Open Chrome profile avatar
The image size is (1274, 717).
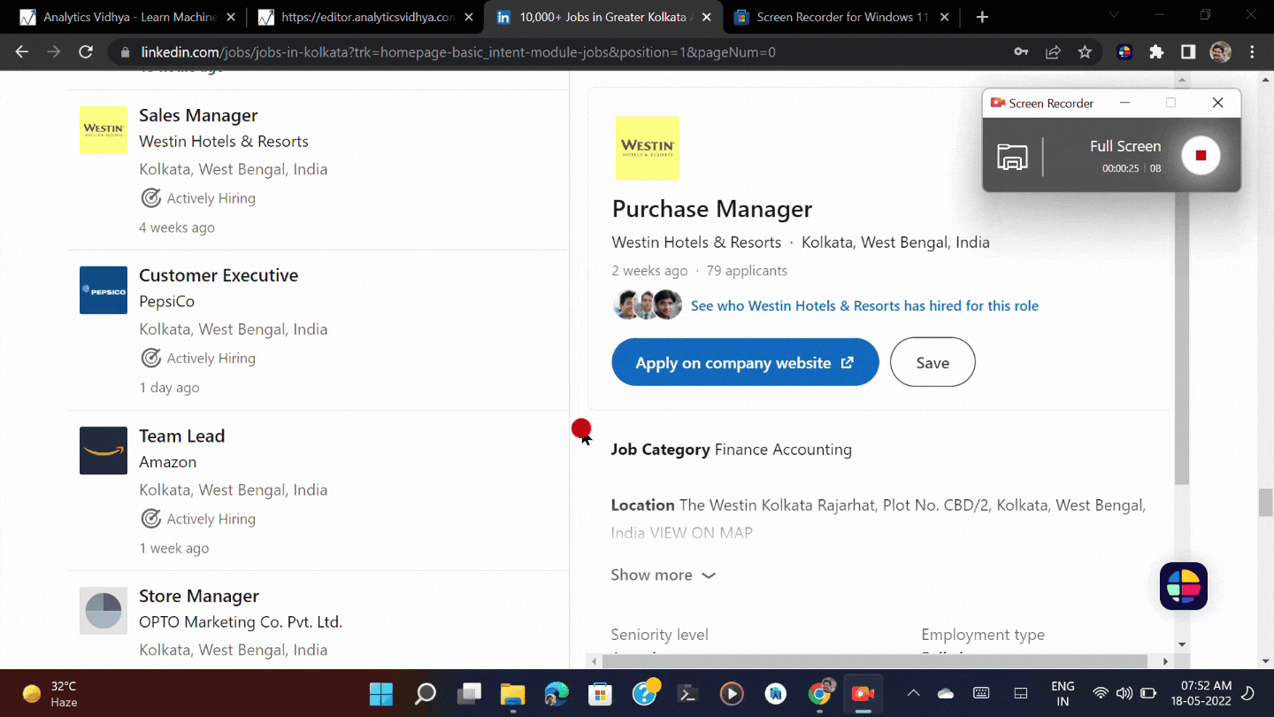pyautogui.click(x=1220, y=52)
